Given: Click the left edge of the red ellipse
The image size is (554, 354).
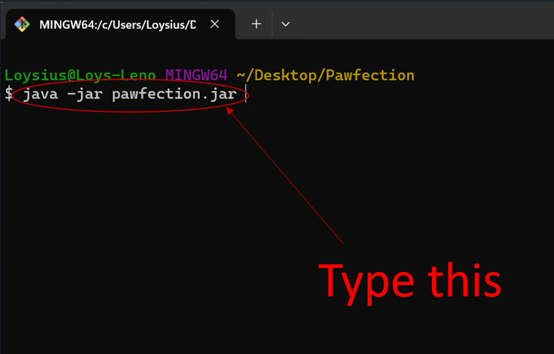Looking at the screenshot, I should click(x=13, y=96).
